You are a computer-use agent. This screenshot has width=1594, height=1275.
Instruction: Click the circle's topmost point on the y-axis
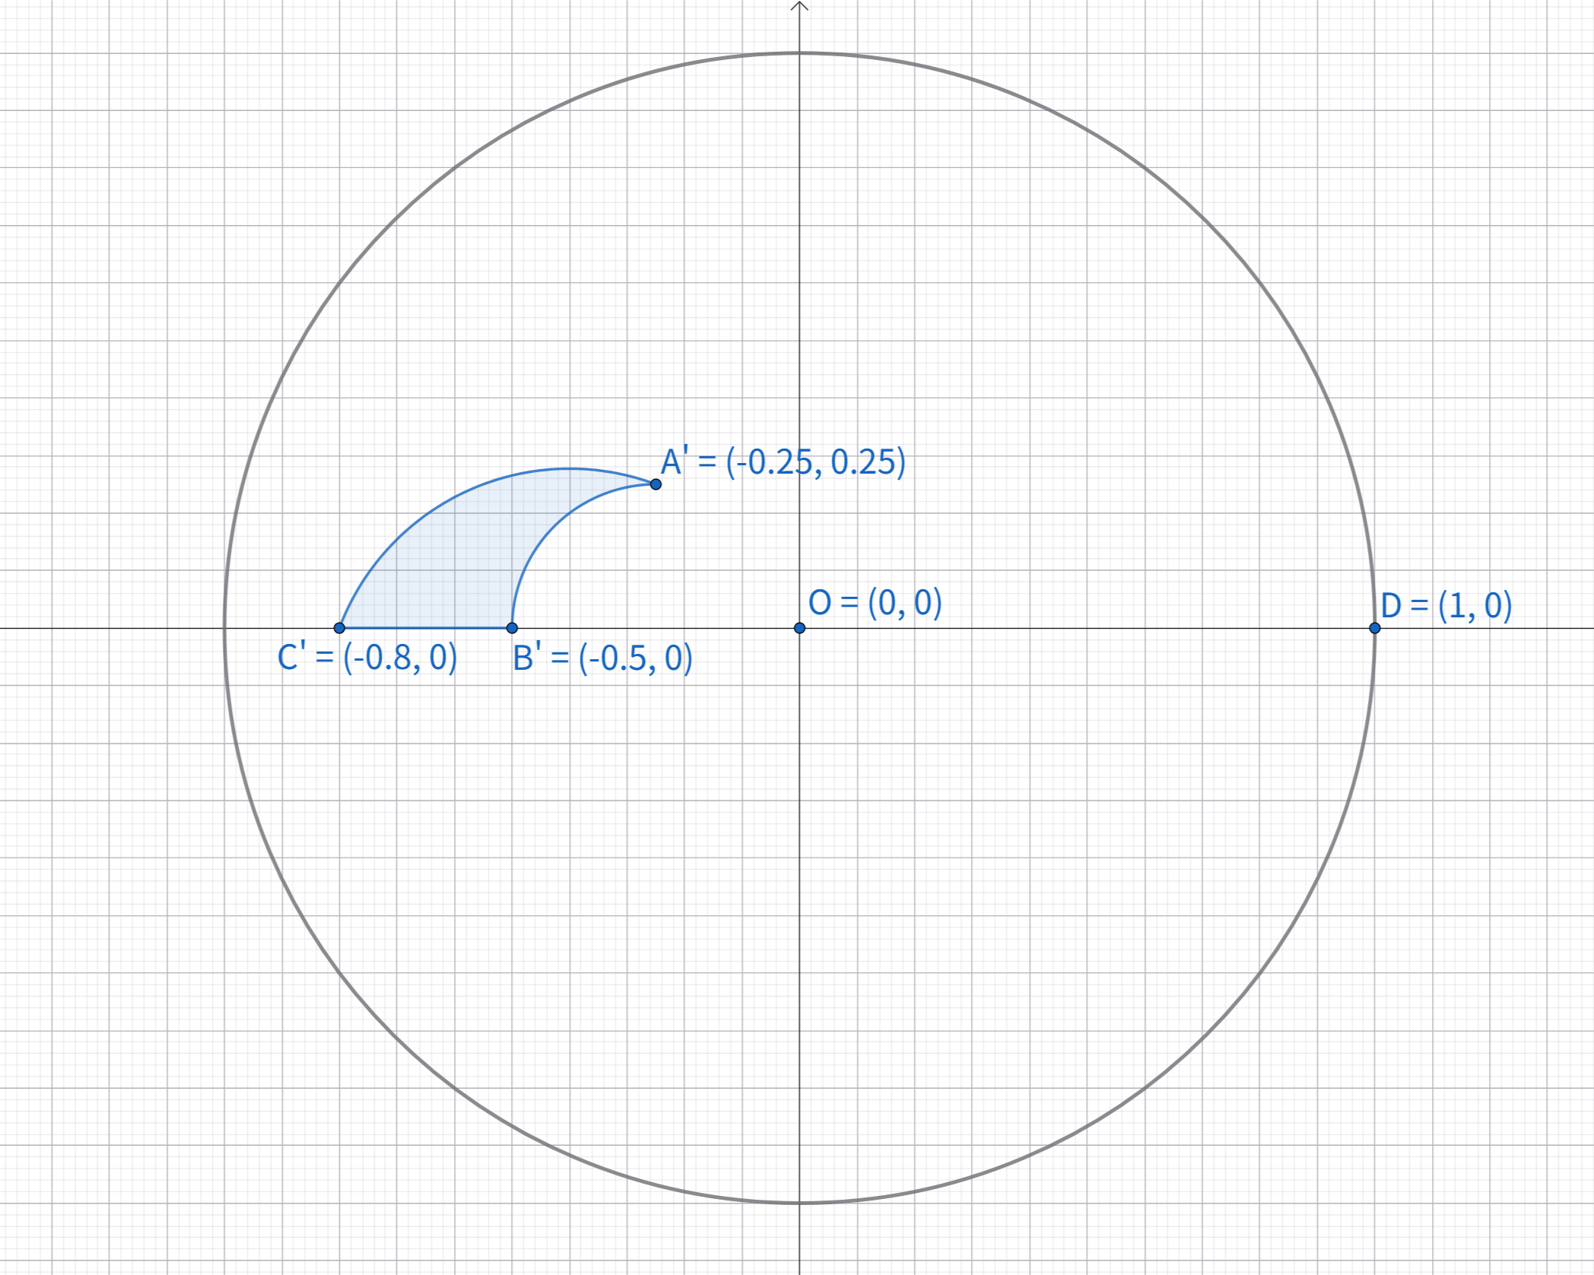click(x=799, y=53)
